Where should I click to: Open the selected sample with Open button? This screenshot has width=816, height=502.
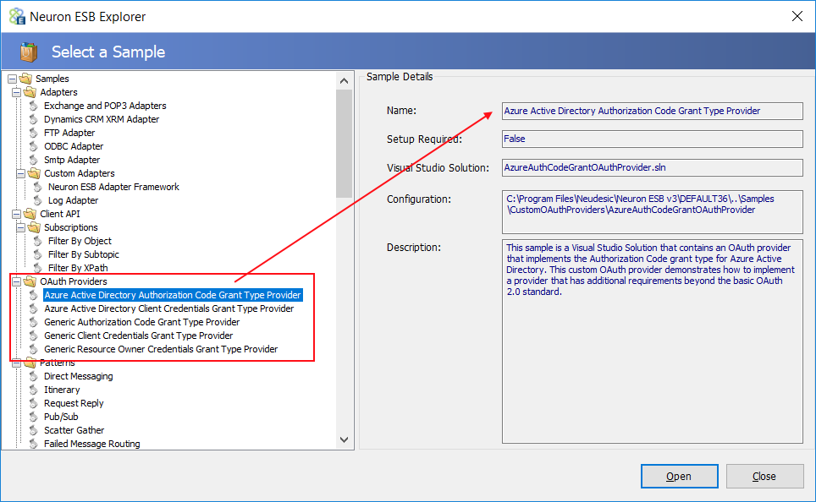point(679,476)
